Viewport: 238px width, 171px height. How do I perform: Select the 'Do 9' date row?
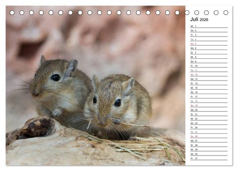[209, 61]
